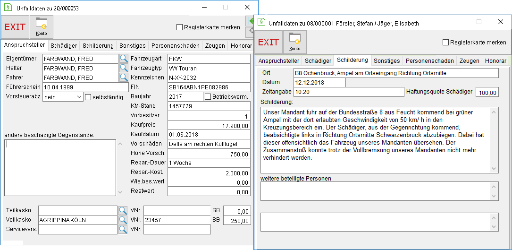Switch to Schädiger tab in the Förster/Jäger window
The height and width of the screenshot is (250, 512).
[318, 60]
